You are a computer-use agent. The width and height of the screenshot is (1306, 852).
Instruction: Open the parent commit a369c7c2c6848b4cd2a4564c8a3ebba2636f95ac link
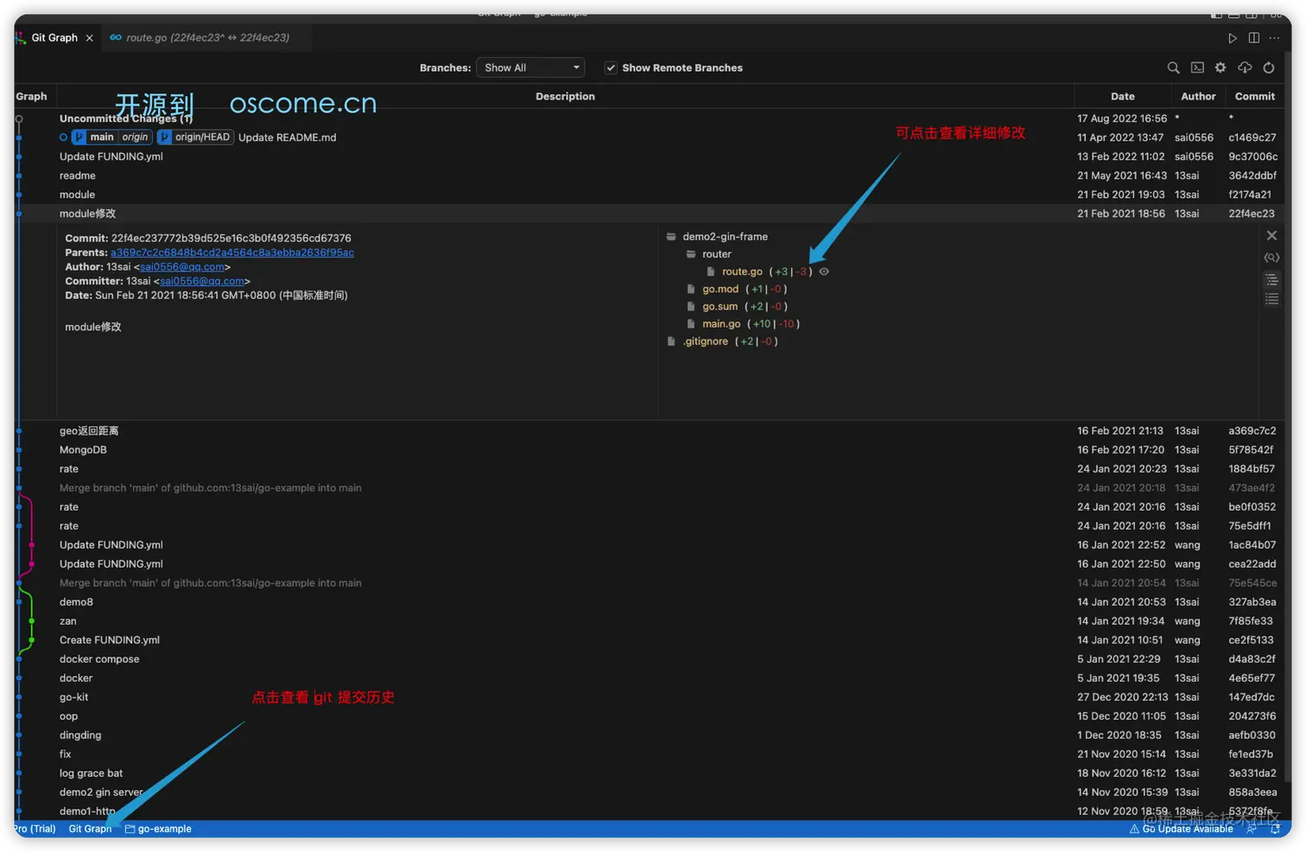pyautogui.click(x=231, y=252)
